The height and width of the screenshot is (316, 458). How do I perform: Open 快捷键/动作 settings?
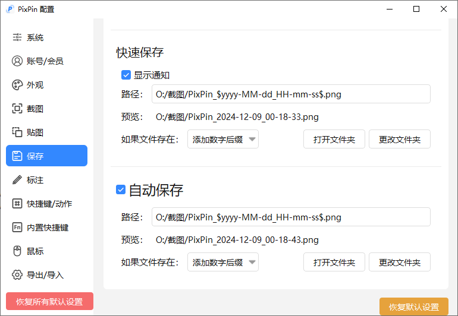pyautogui.click(x=47, y=203)
